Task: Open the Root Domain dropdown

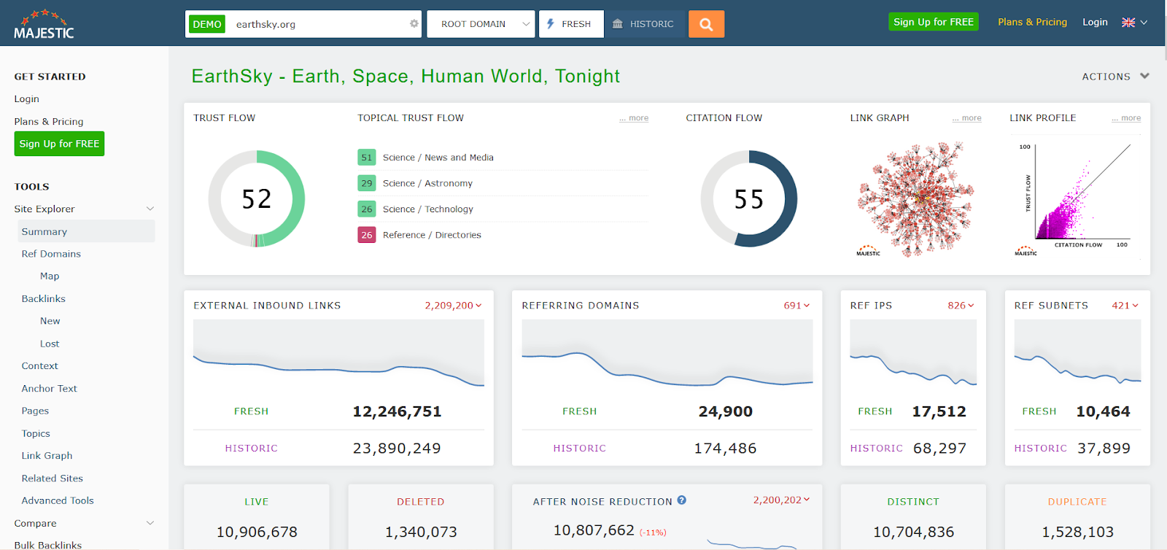Action: 481,24
